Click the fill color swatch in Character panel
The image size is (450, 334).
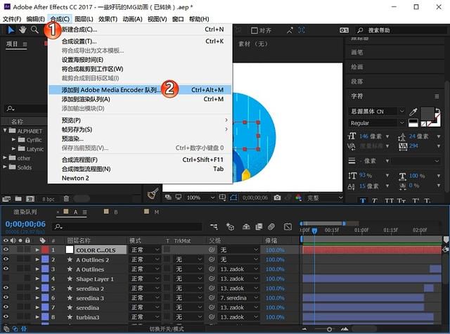tap(427, 114)
